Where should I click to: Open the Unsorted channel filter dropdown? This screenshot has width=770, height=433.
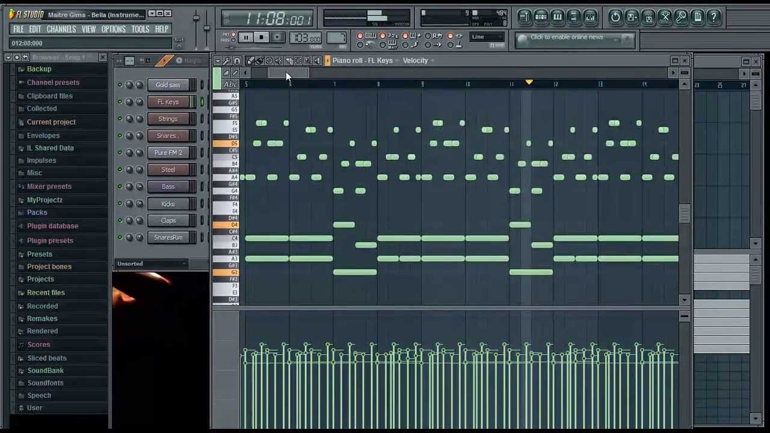coord(152,263)
